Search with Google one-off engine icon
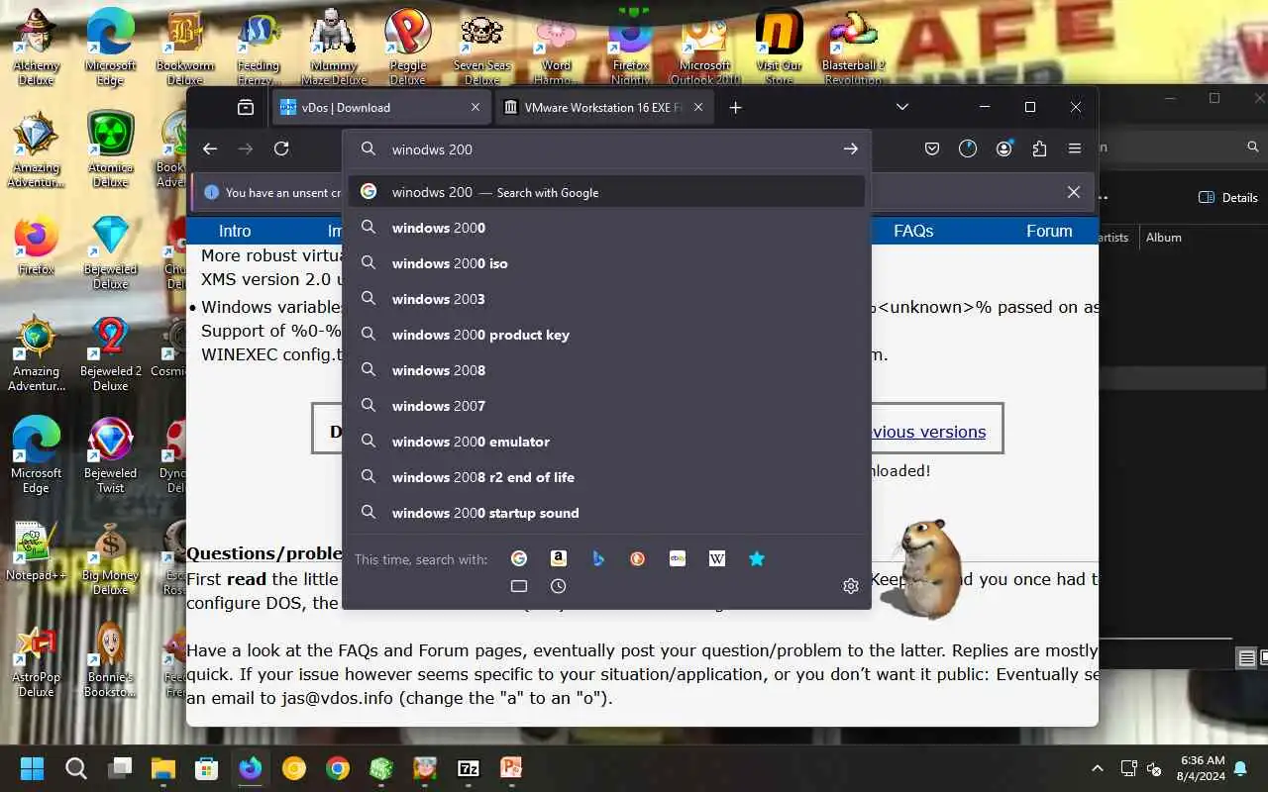 (519, 559)
